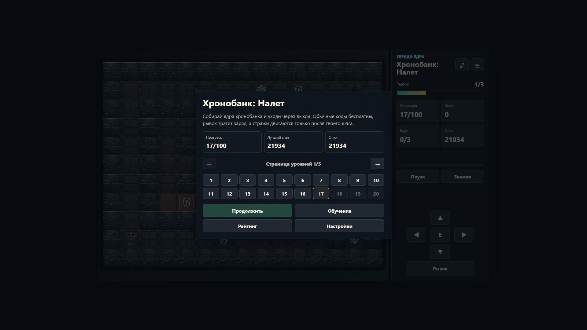This screenshot has width=587, height=330.
Task: Restart with the Заново button
Action: (463, 177)
